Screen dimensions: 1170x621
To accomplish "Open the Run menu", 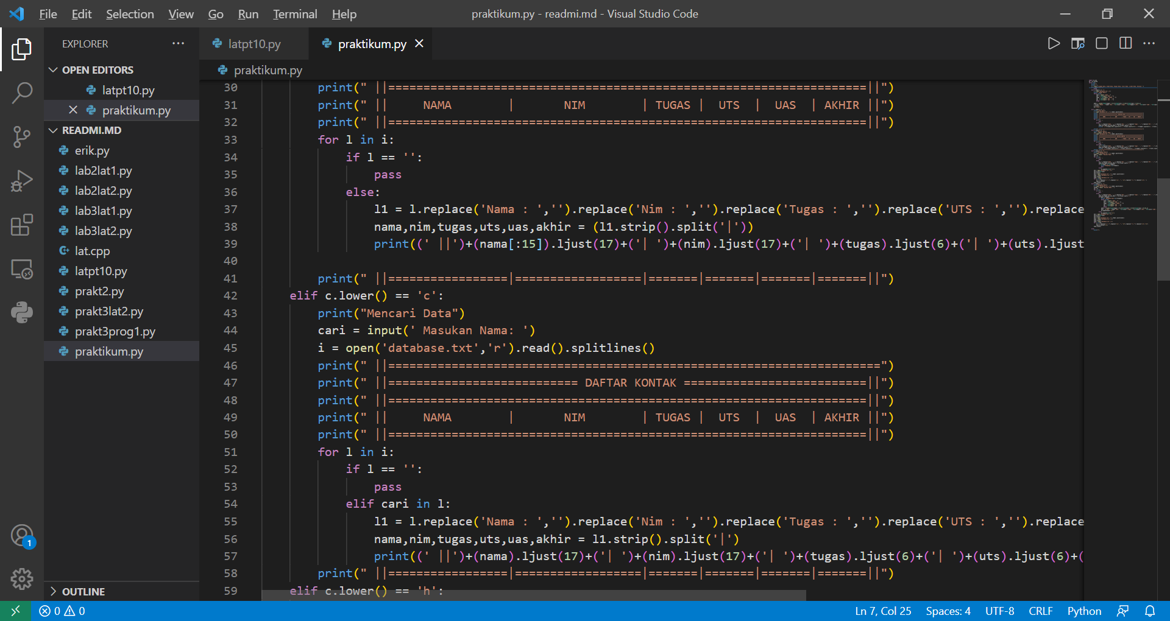I will (x=247, y=13).
